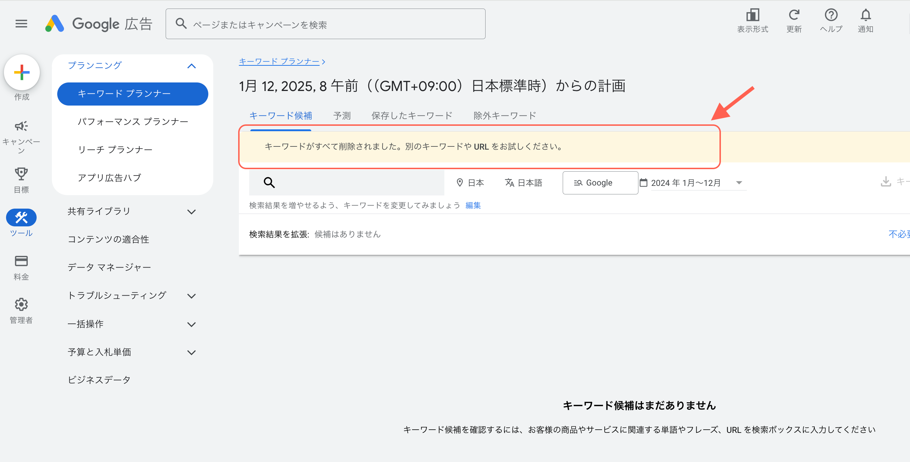Click the colorful plus 作成 button
910x462 pixels.
(x=22, y=72)
